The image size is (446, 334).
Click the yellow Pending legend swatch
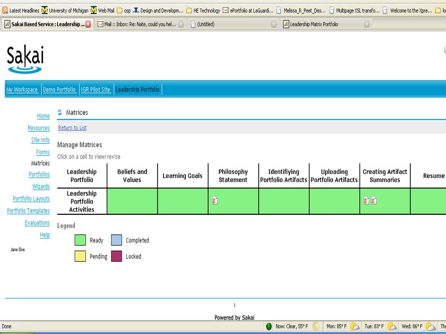tap(80, 256)
